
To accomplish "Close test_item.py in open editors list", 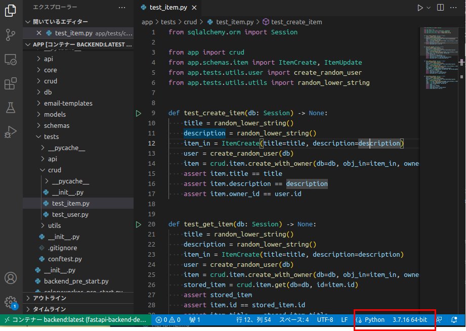I will (39, 33).
